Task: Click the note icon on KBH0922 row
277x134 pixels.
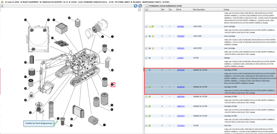Action: (150, 27)
